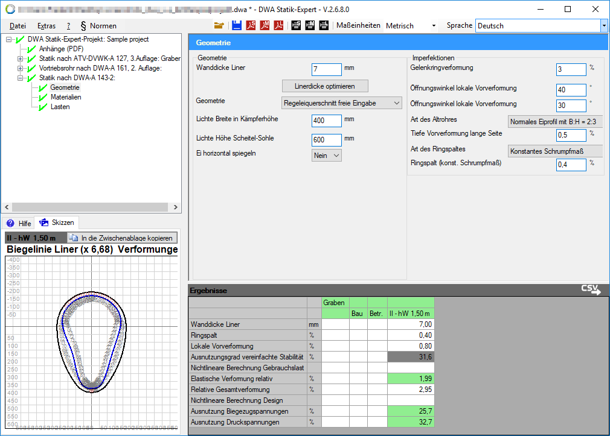
Task: Expand the Statik nach ATV-DVWK-A 127 node
Action: pos(20,58)
